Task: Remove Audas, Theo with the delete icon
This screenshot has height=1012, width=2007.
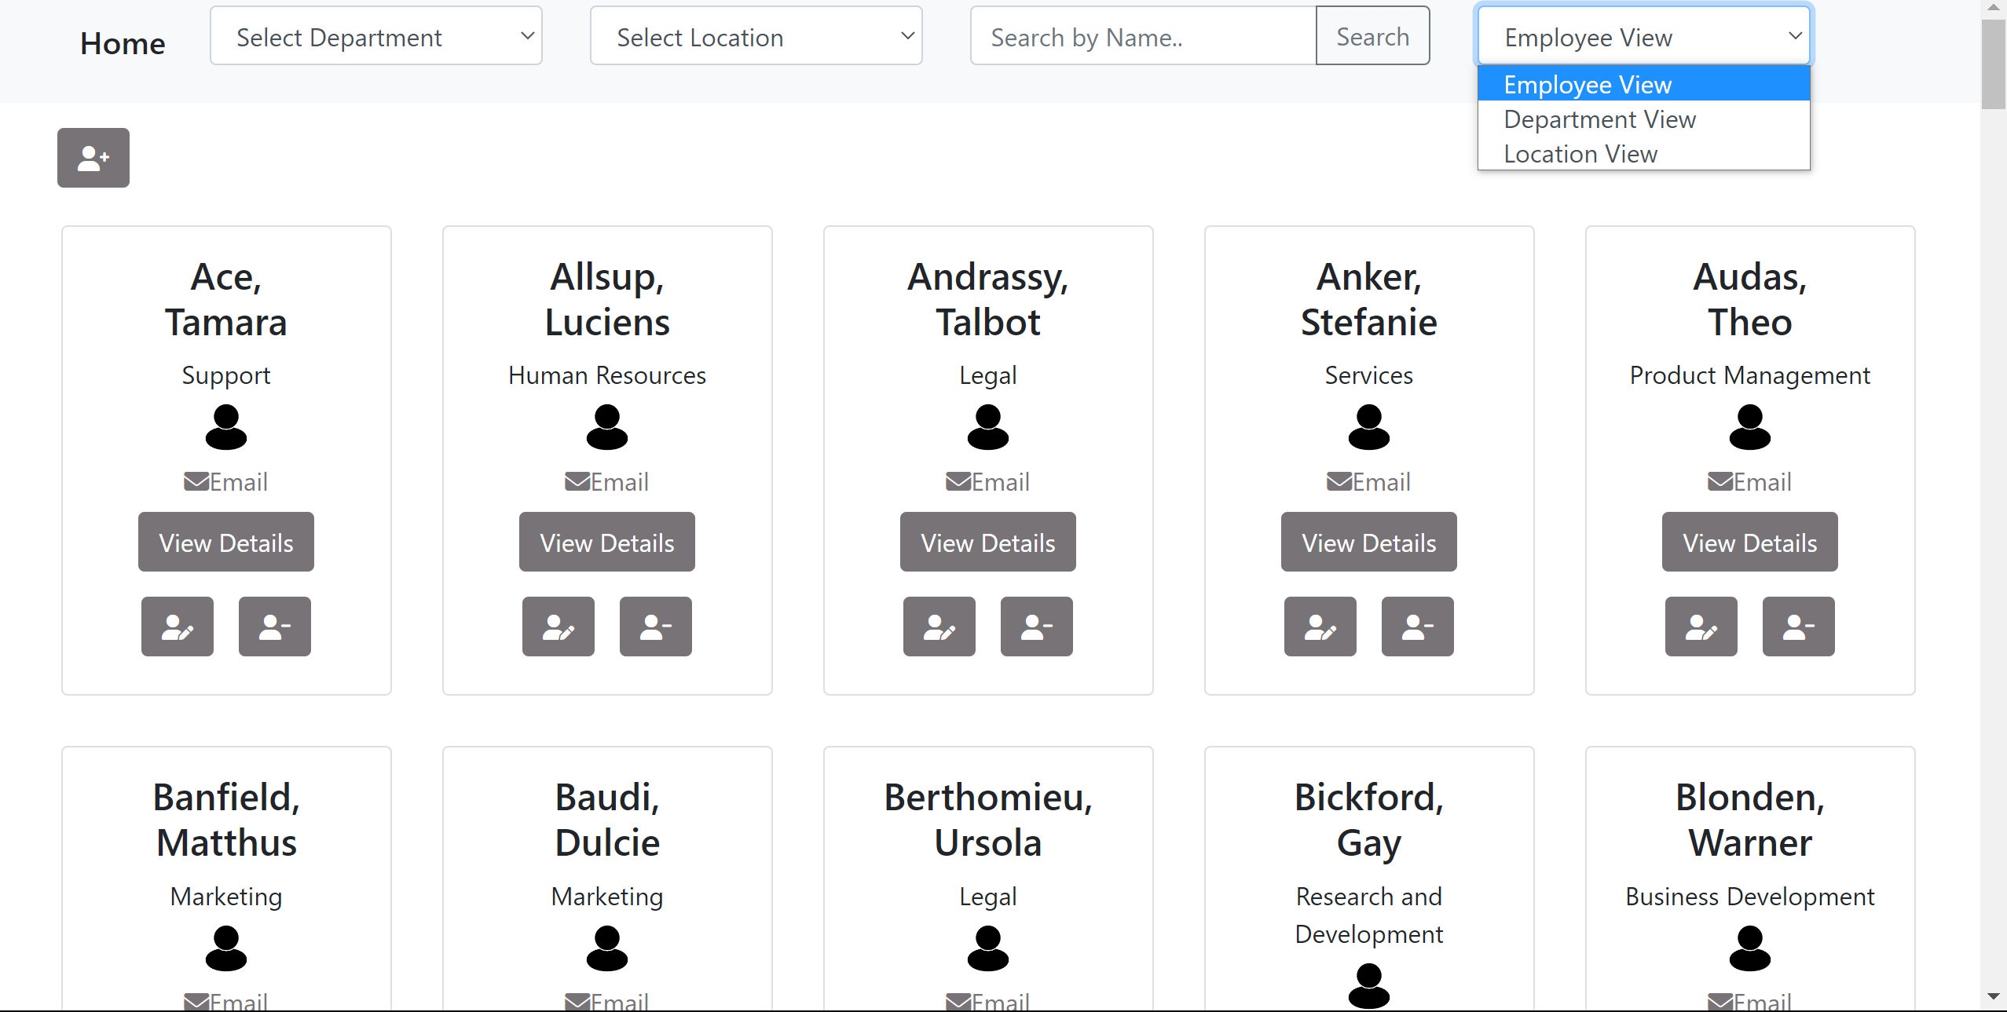Action: point(1798,627)
